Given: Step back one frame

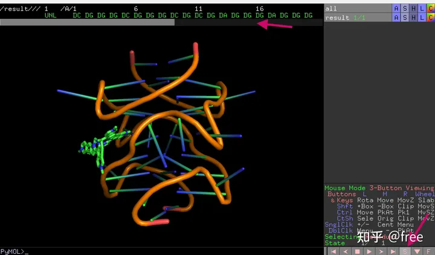Looking at the screenshot, I should point(345,251).
